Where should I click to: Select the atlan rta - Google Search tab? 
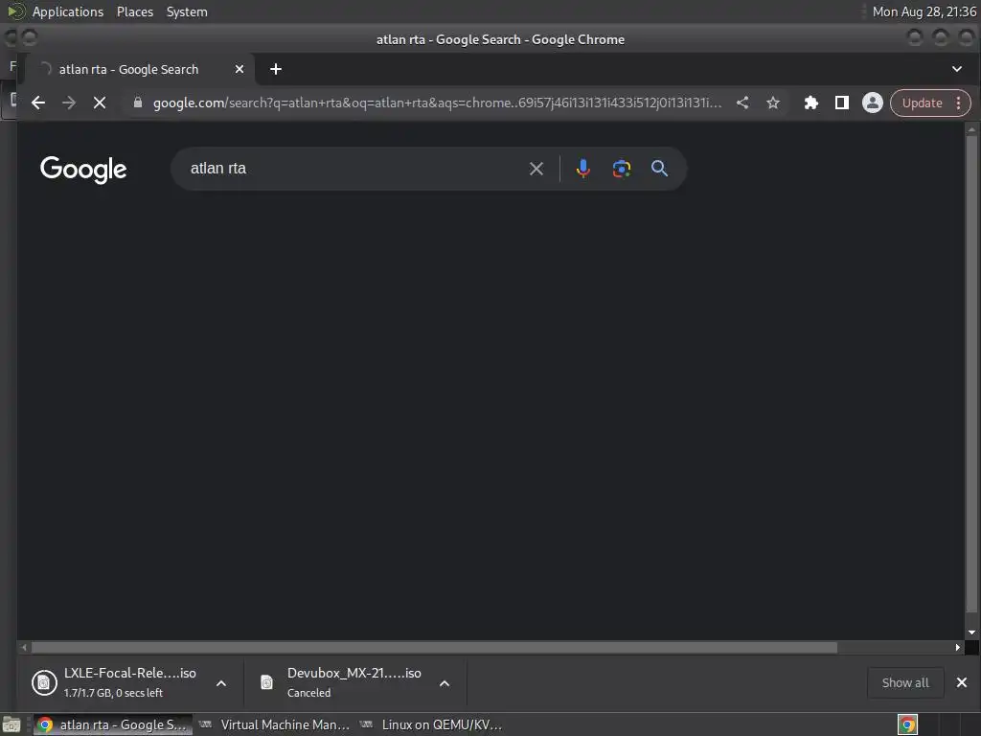(x=139, y=69)
